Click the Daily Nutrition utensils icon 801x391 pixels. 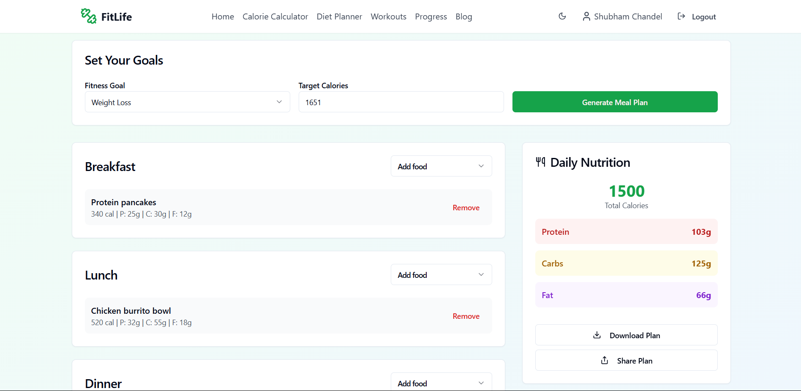pos(540,162)
